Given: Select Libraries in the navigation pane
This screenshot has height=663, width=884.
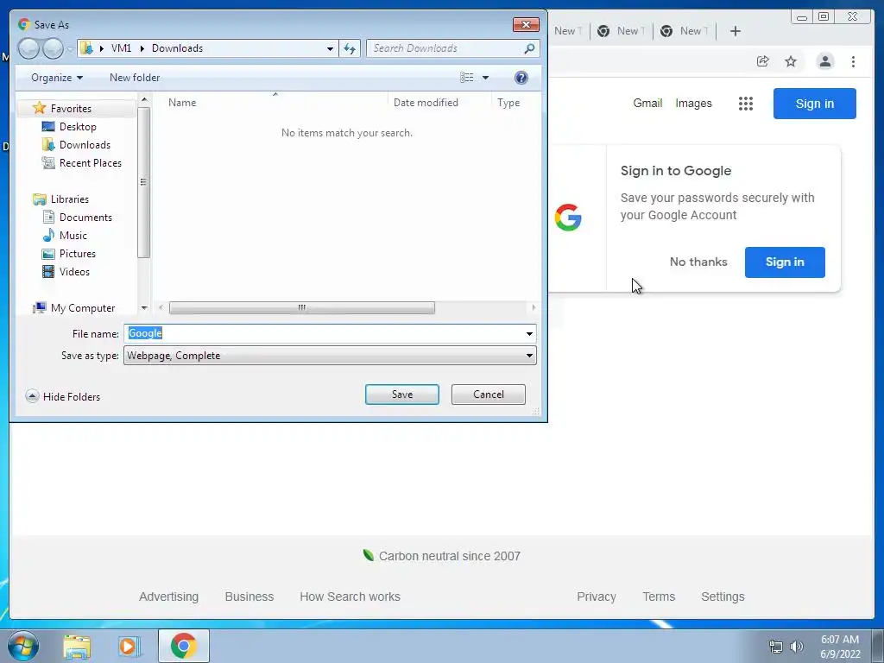Looking at the screenshot, I should [69, 199].
